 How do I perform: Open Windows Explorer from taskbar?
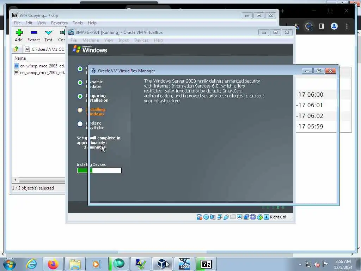tap(75, 264)
